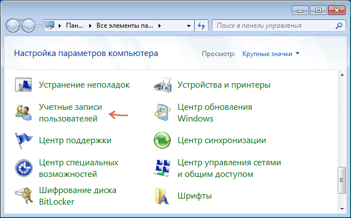Image resolution: width=351 pixels, height=218 pixels.
Task: Open Центр управления сетями и общим доступом link
Action: coord(229,168)
